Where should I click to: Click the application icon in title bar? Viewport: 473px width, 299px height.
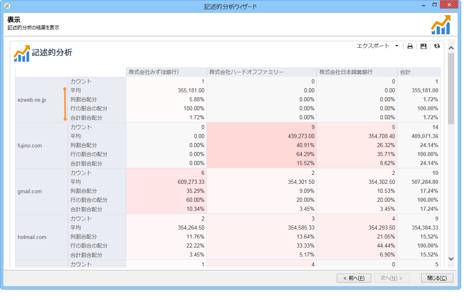(x=7, y=6)
